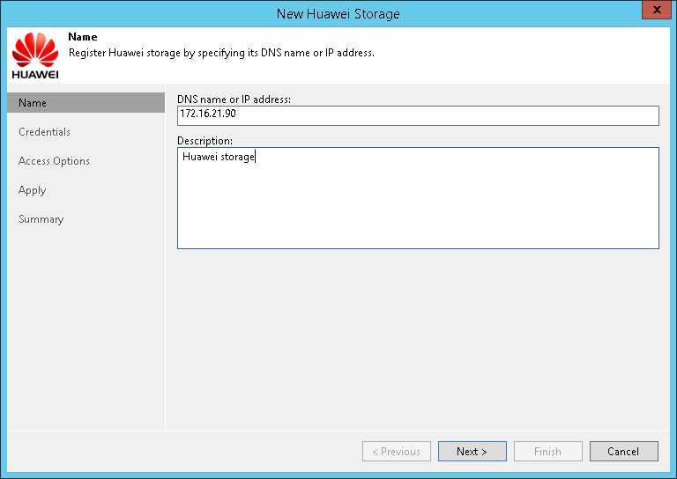Click the Huawei red flower logo emblem
Image resolution: width=677 pixels, height=479 pixels.
point(35,48)
